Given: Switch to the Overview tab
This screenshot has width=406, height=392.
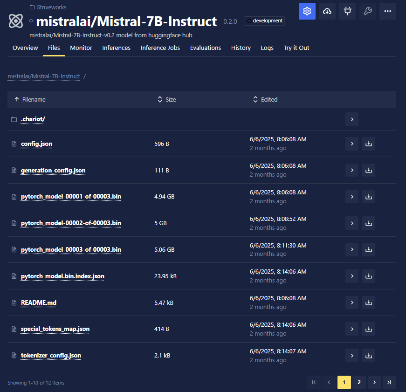Looking at the screenshot, I should (x=25, y=48).
